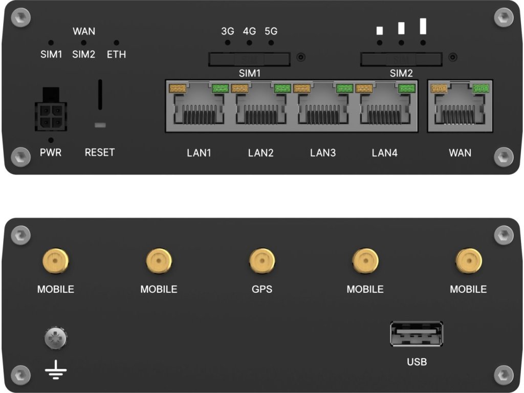The height and width of the screenshot is (393, 524).
Task: Click the PWR indicator LED
Action: [51, 140]
